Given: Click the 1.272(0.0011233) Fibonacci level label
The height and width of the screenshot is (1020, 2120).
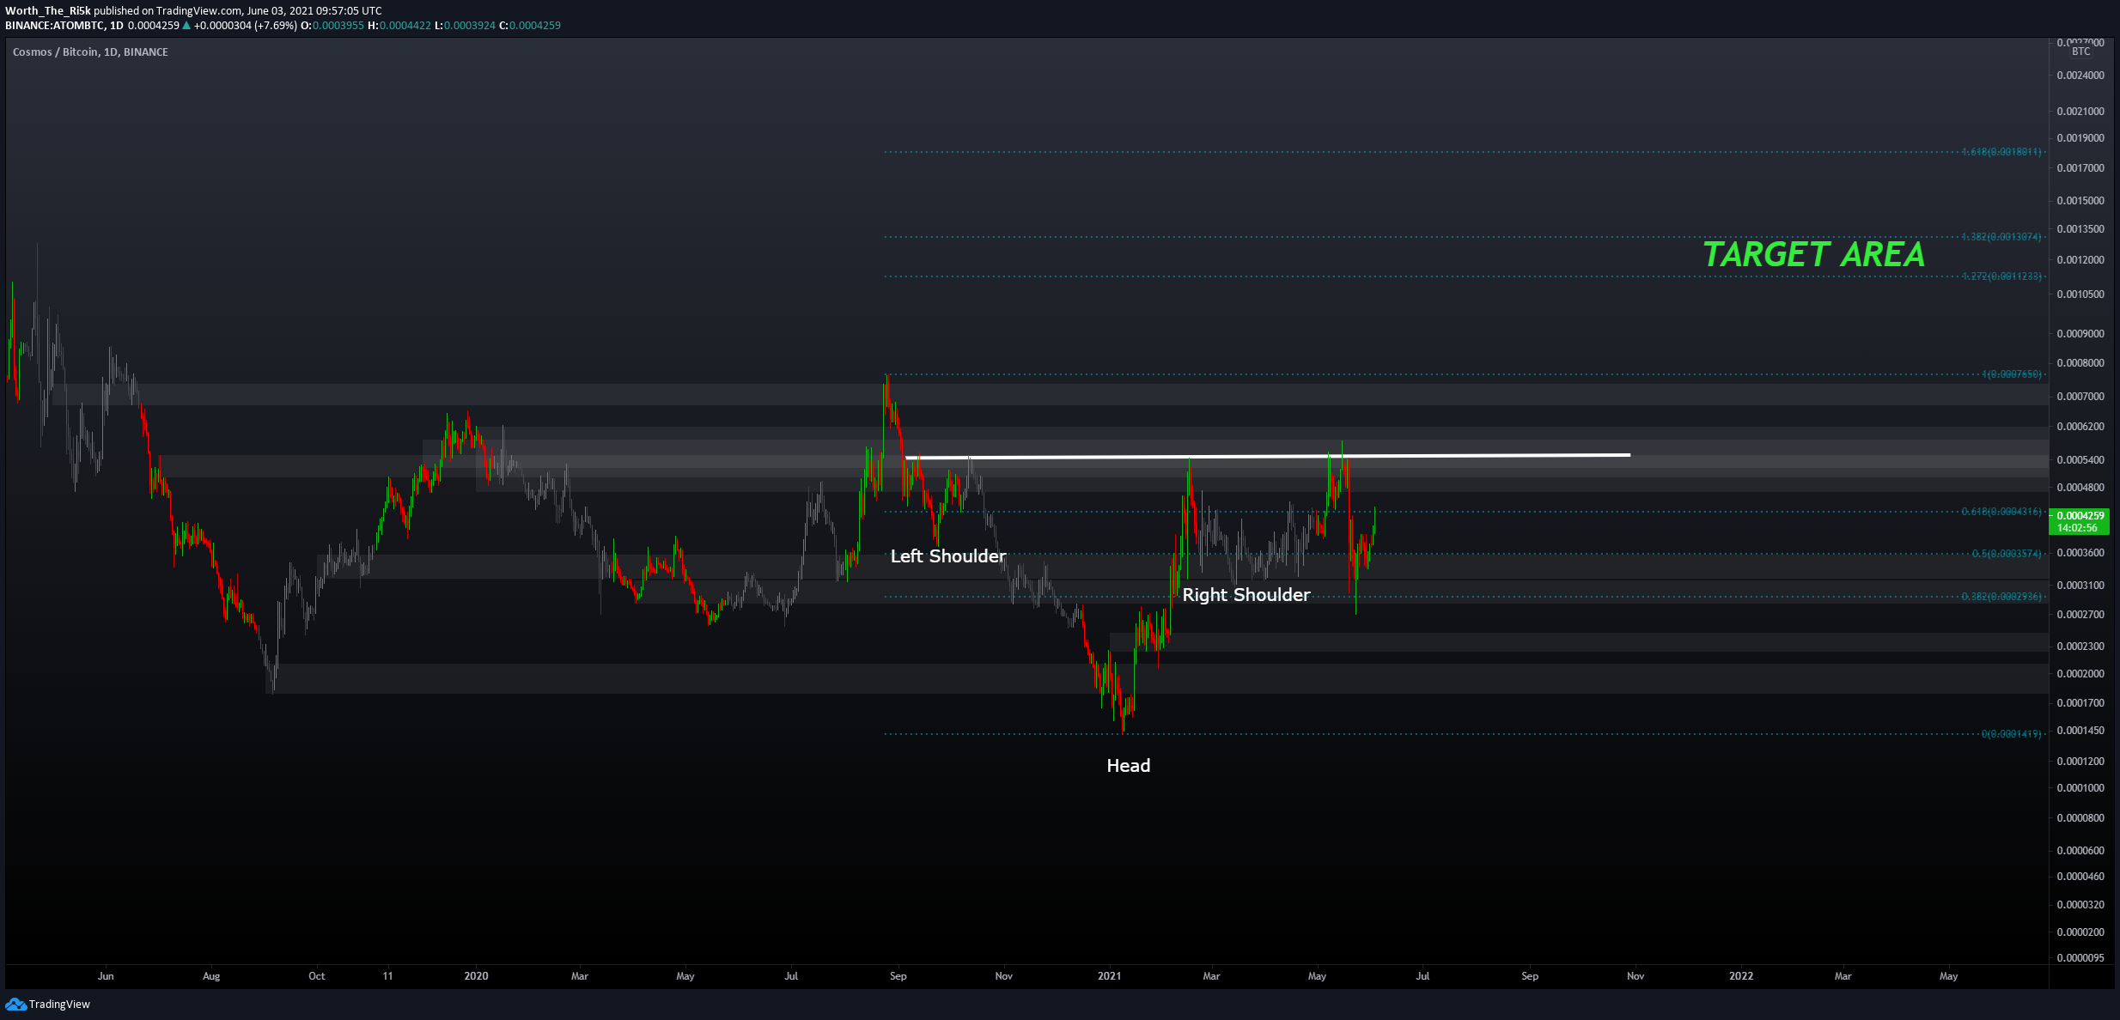Looking at the screenshot, I should [x=2001, y=276].
